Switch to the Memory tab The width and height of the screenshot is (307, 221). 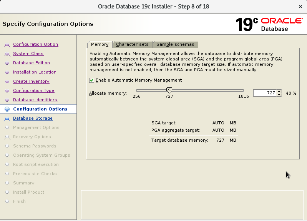coord(100,44)
